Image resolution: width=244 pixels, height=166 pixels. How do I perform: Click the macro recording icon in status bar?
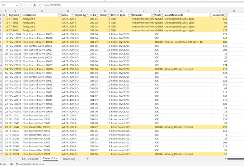point(11,164)
